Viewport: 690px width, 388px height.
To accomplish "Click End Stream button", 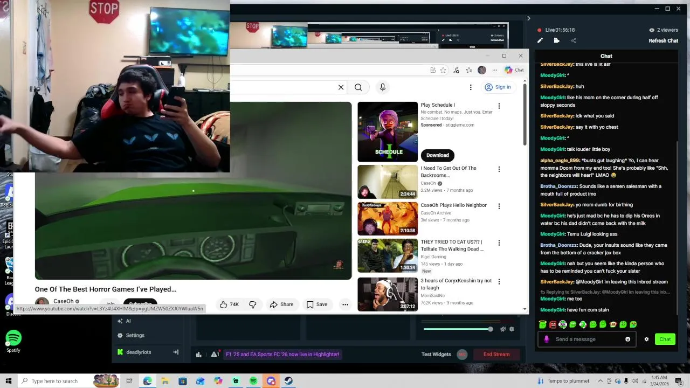I will 496,354.
